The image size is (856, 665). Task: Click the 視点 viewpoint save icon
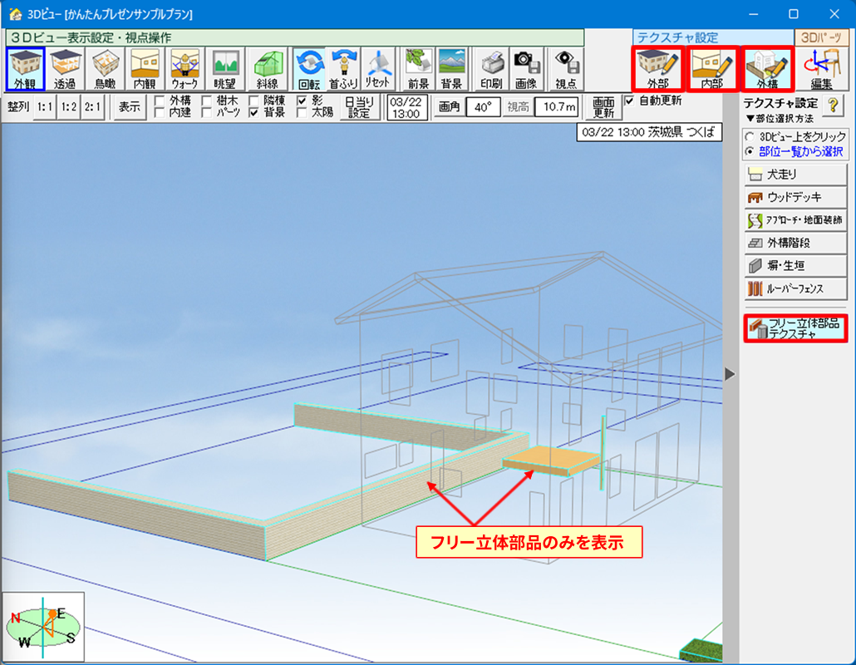(566, 69)
